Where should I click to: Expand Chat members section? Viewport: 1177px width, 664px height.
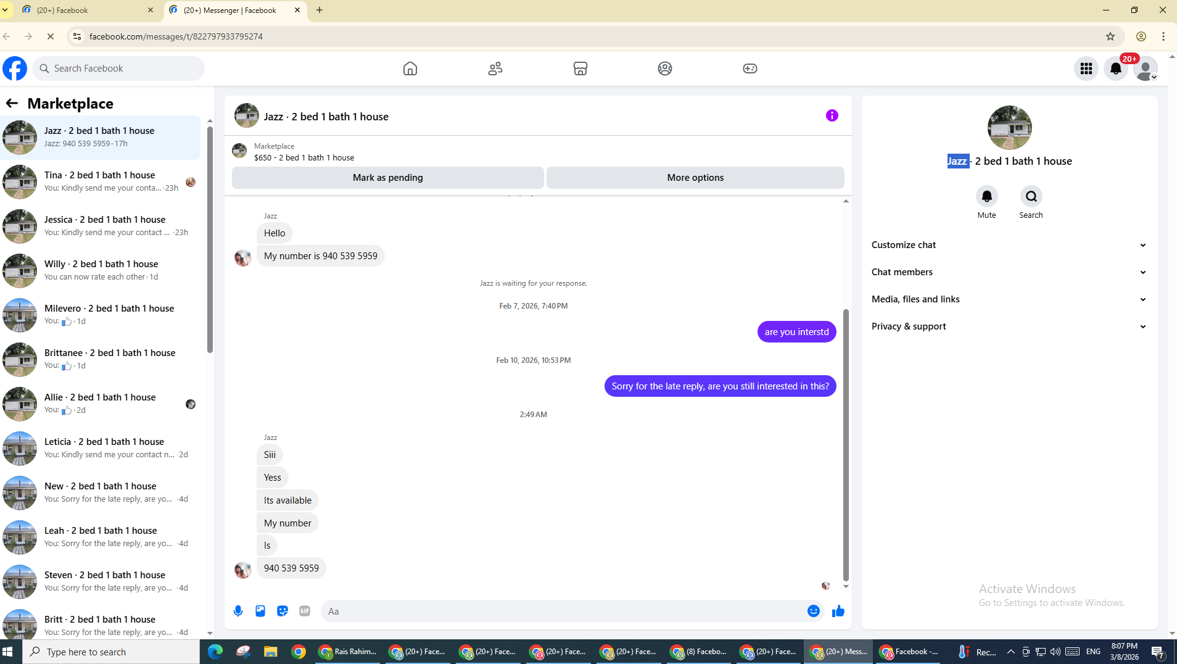coord(1009,272)
